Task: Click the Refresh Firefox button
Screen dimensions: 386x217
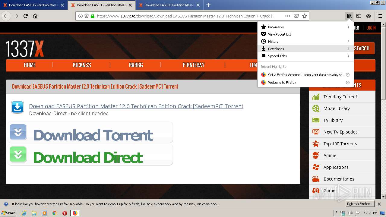Action: tap(360, 204)
